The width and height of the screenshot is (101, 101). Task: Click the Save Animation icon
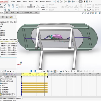[x=48, y=71]
